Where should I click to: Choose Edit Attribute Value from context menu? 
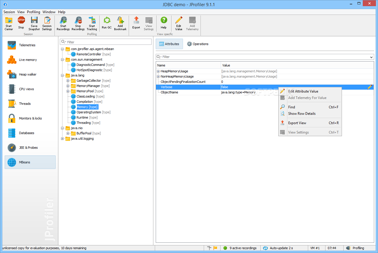point(310,91)
